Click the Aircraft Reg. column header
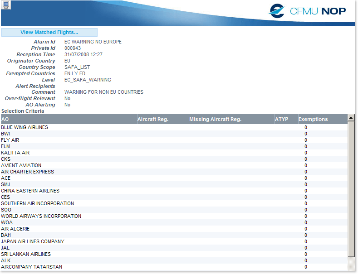The height and width of the screenshot is (274, 358). click(162, 119)
